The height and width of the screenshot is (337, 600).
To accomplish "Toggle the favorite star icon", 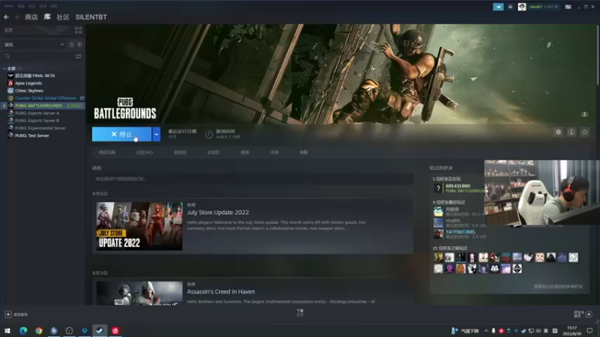I will tap(584, 133).
